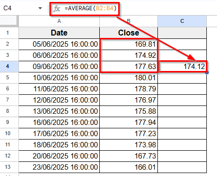This screenshot has height=176, width=217.
Task: Select cell with 18/06/2025 16:00:00
Action: (59, 145)
